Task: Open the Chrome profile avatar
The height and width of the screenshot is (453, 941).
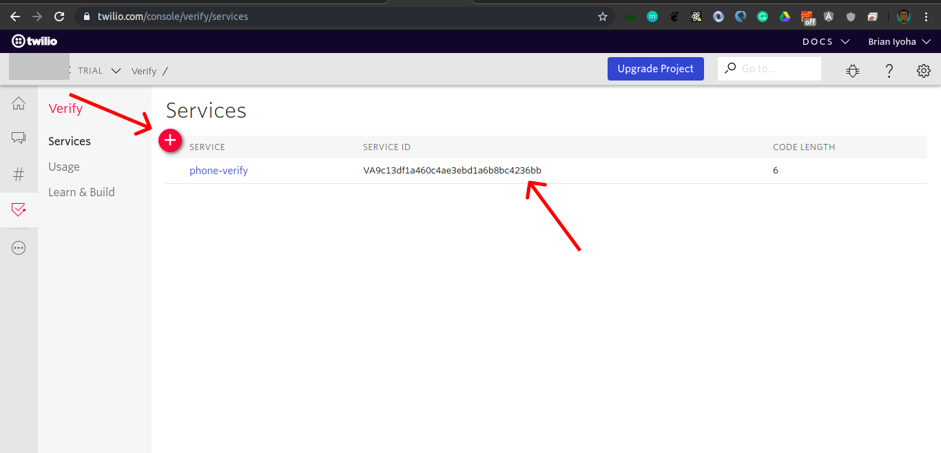Action: (x=904, y=17)
